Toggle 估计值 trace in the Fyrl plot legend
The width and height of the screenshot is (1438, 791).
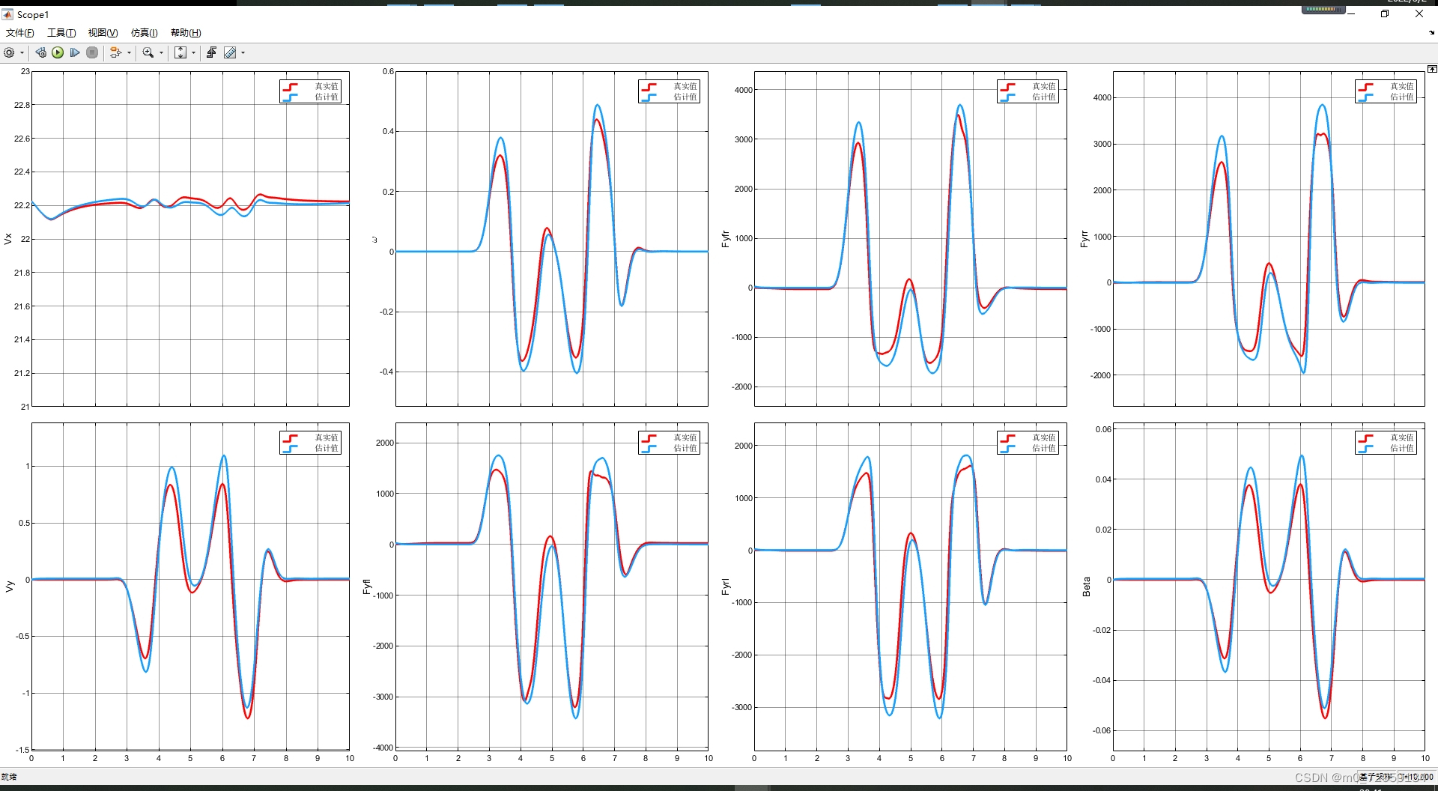pyautogui.click(x=1043, y=448)
